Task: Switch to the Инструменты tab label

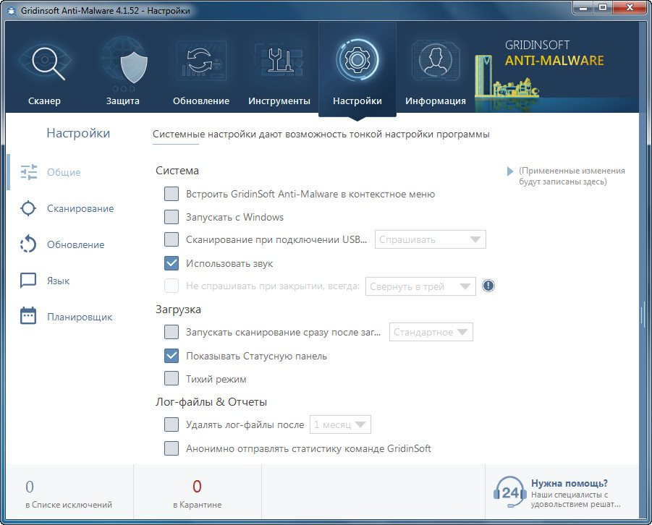Action: [x=279, y=101]
